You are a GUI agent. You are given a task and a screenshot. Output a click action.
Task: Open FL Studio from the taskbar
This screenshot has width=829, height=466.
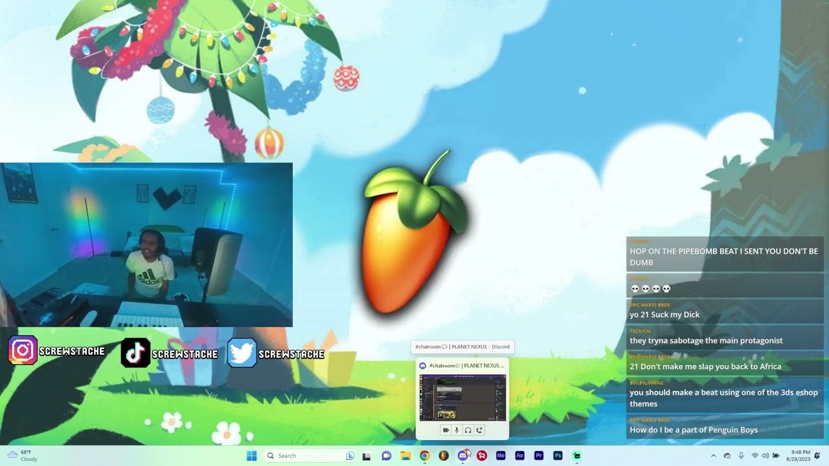pyautogui.click(x=444, y=456)
